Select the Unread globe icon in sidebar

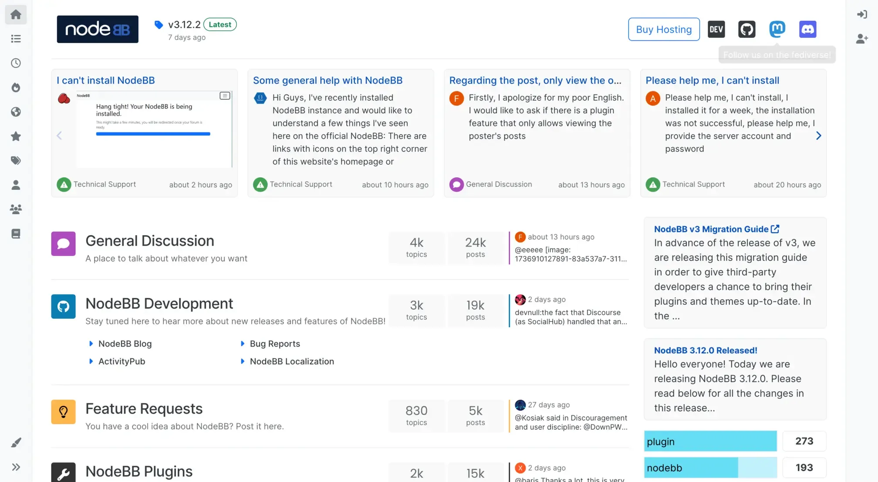click(x=16, y=111)
